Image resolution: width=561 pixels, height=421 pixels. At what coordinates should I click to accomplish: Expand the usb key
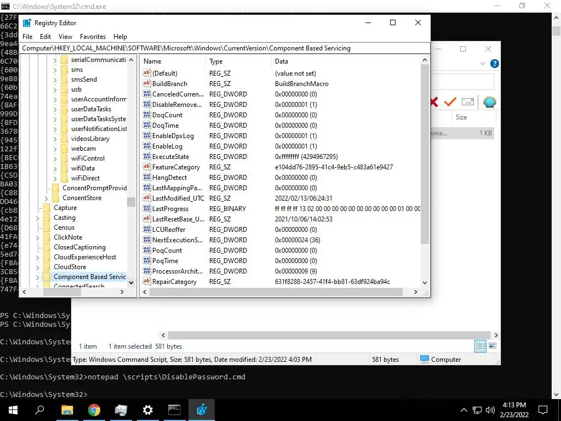click(55, 90)
